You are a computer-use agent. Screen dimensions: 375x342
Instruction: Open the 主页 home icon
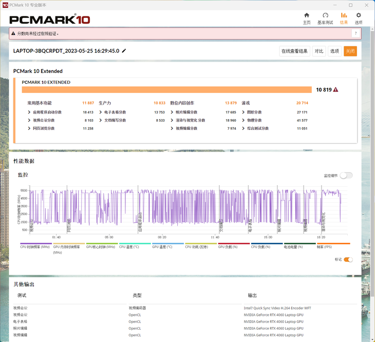(307, 18)
